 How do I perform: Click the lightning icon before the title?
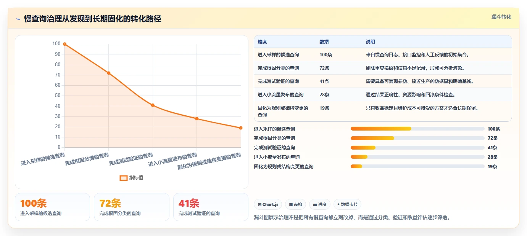tap(18, 19)
